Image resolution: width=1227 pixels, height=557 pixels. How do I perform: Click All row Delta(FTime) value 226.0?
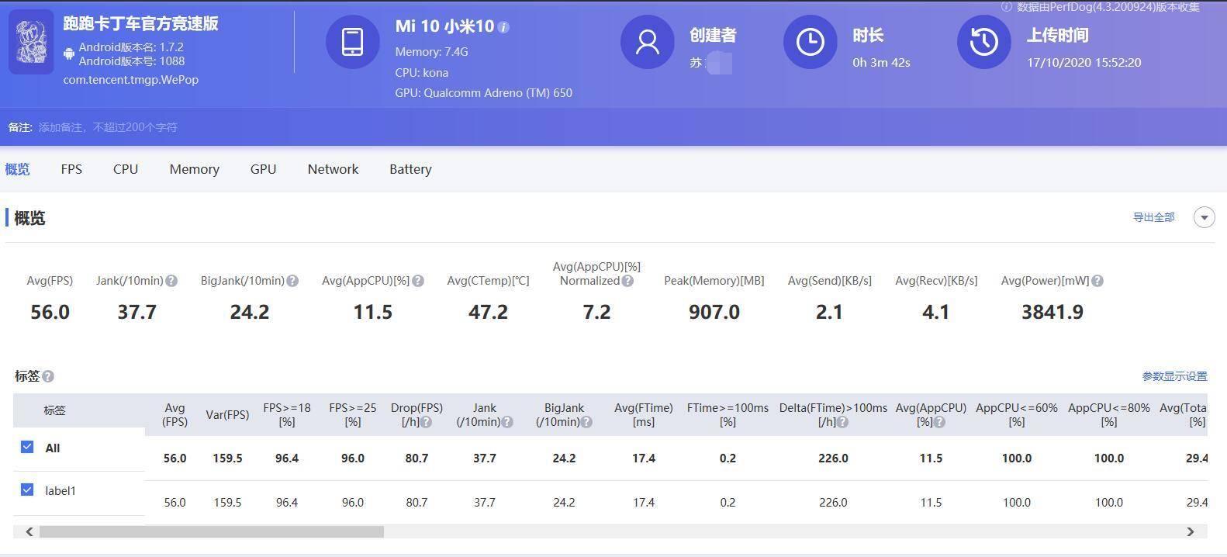(x=833, y=458)
